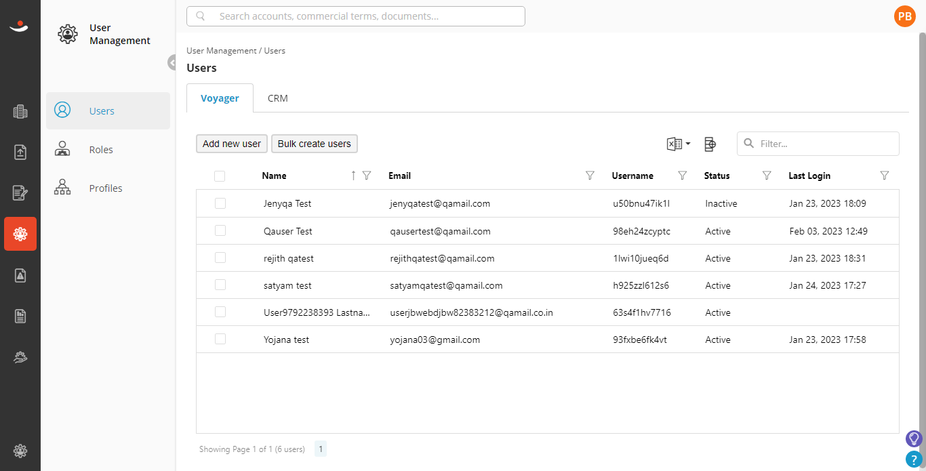926x471 pixels.
Task: Open the document upload icon in dark sidebar
Action: coord(20,152)
